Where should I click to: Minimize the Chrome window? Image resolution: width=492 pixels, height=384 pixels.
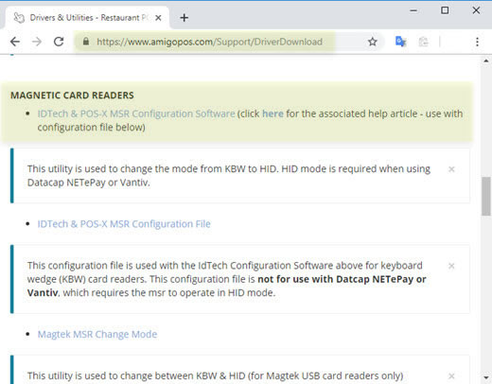[413, 10]
